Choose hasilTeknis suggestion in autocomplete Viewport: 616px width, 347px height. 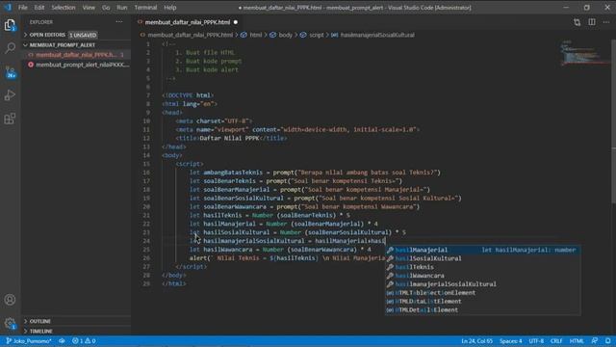coord(482,267)
